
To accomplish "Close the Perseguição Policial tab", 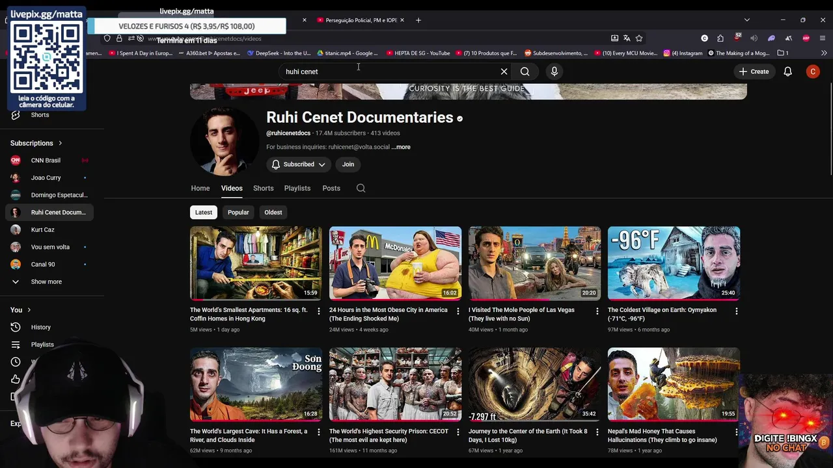I will click(x=402, y=20).
